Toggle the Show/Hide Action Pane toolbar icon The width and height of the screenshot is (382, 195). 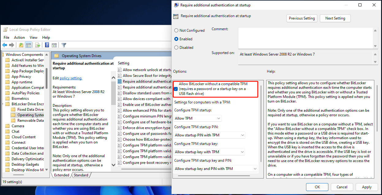[54, 45]
